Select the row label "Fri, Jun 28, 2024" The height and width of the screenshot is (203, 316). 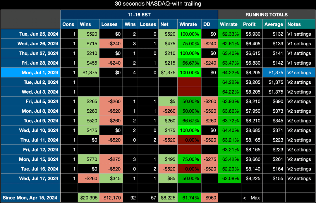point(30,63)
